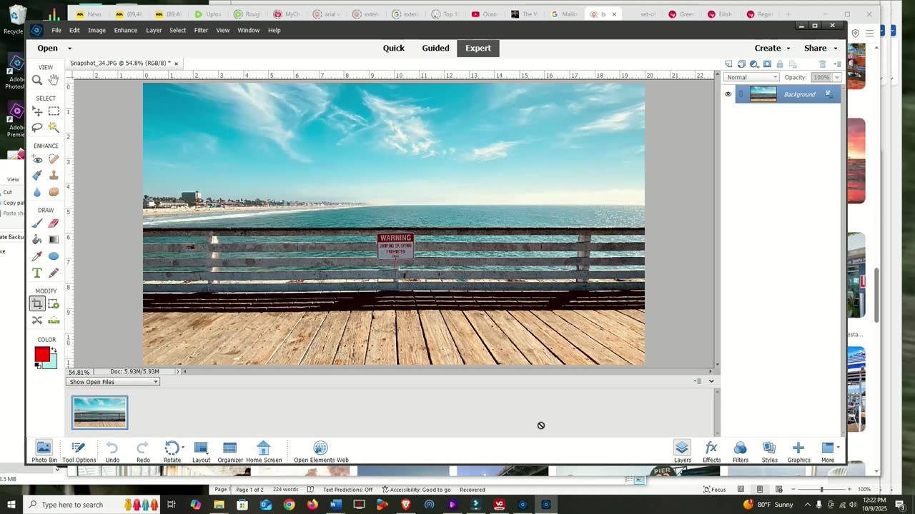Open the File menu
The image size is (915, 514).
tap(56, 30)
